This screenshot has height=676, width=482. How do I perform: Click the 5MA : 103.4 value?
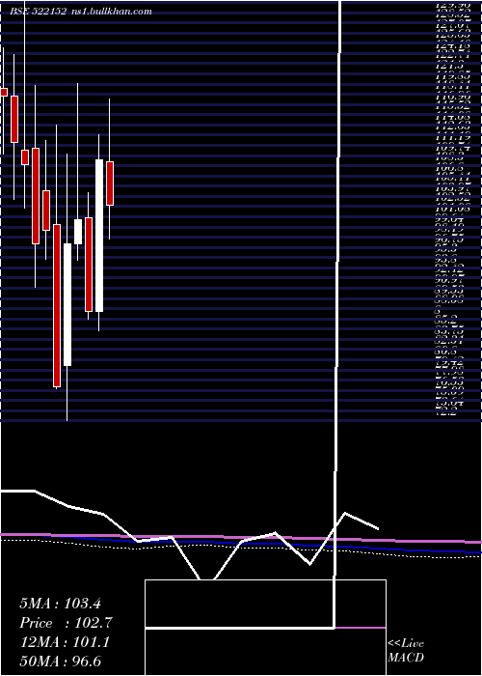point(60,604)
